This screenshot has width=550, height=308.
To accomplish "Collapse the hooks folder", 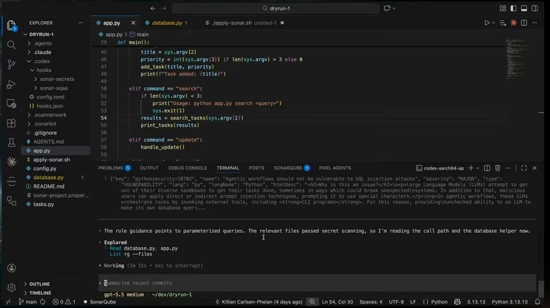I will 44,70.
